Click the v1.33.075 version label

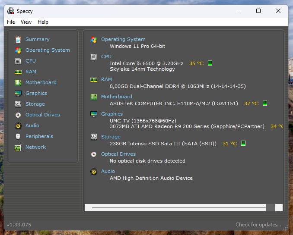click(x=19, y=225)
